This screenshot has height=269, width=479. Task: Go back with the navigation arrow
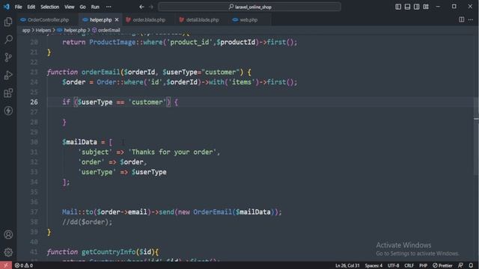pos(141,7)
